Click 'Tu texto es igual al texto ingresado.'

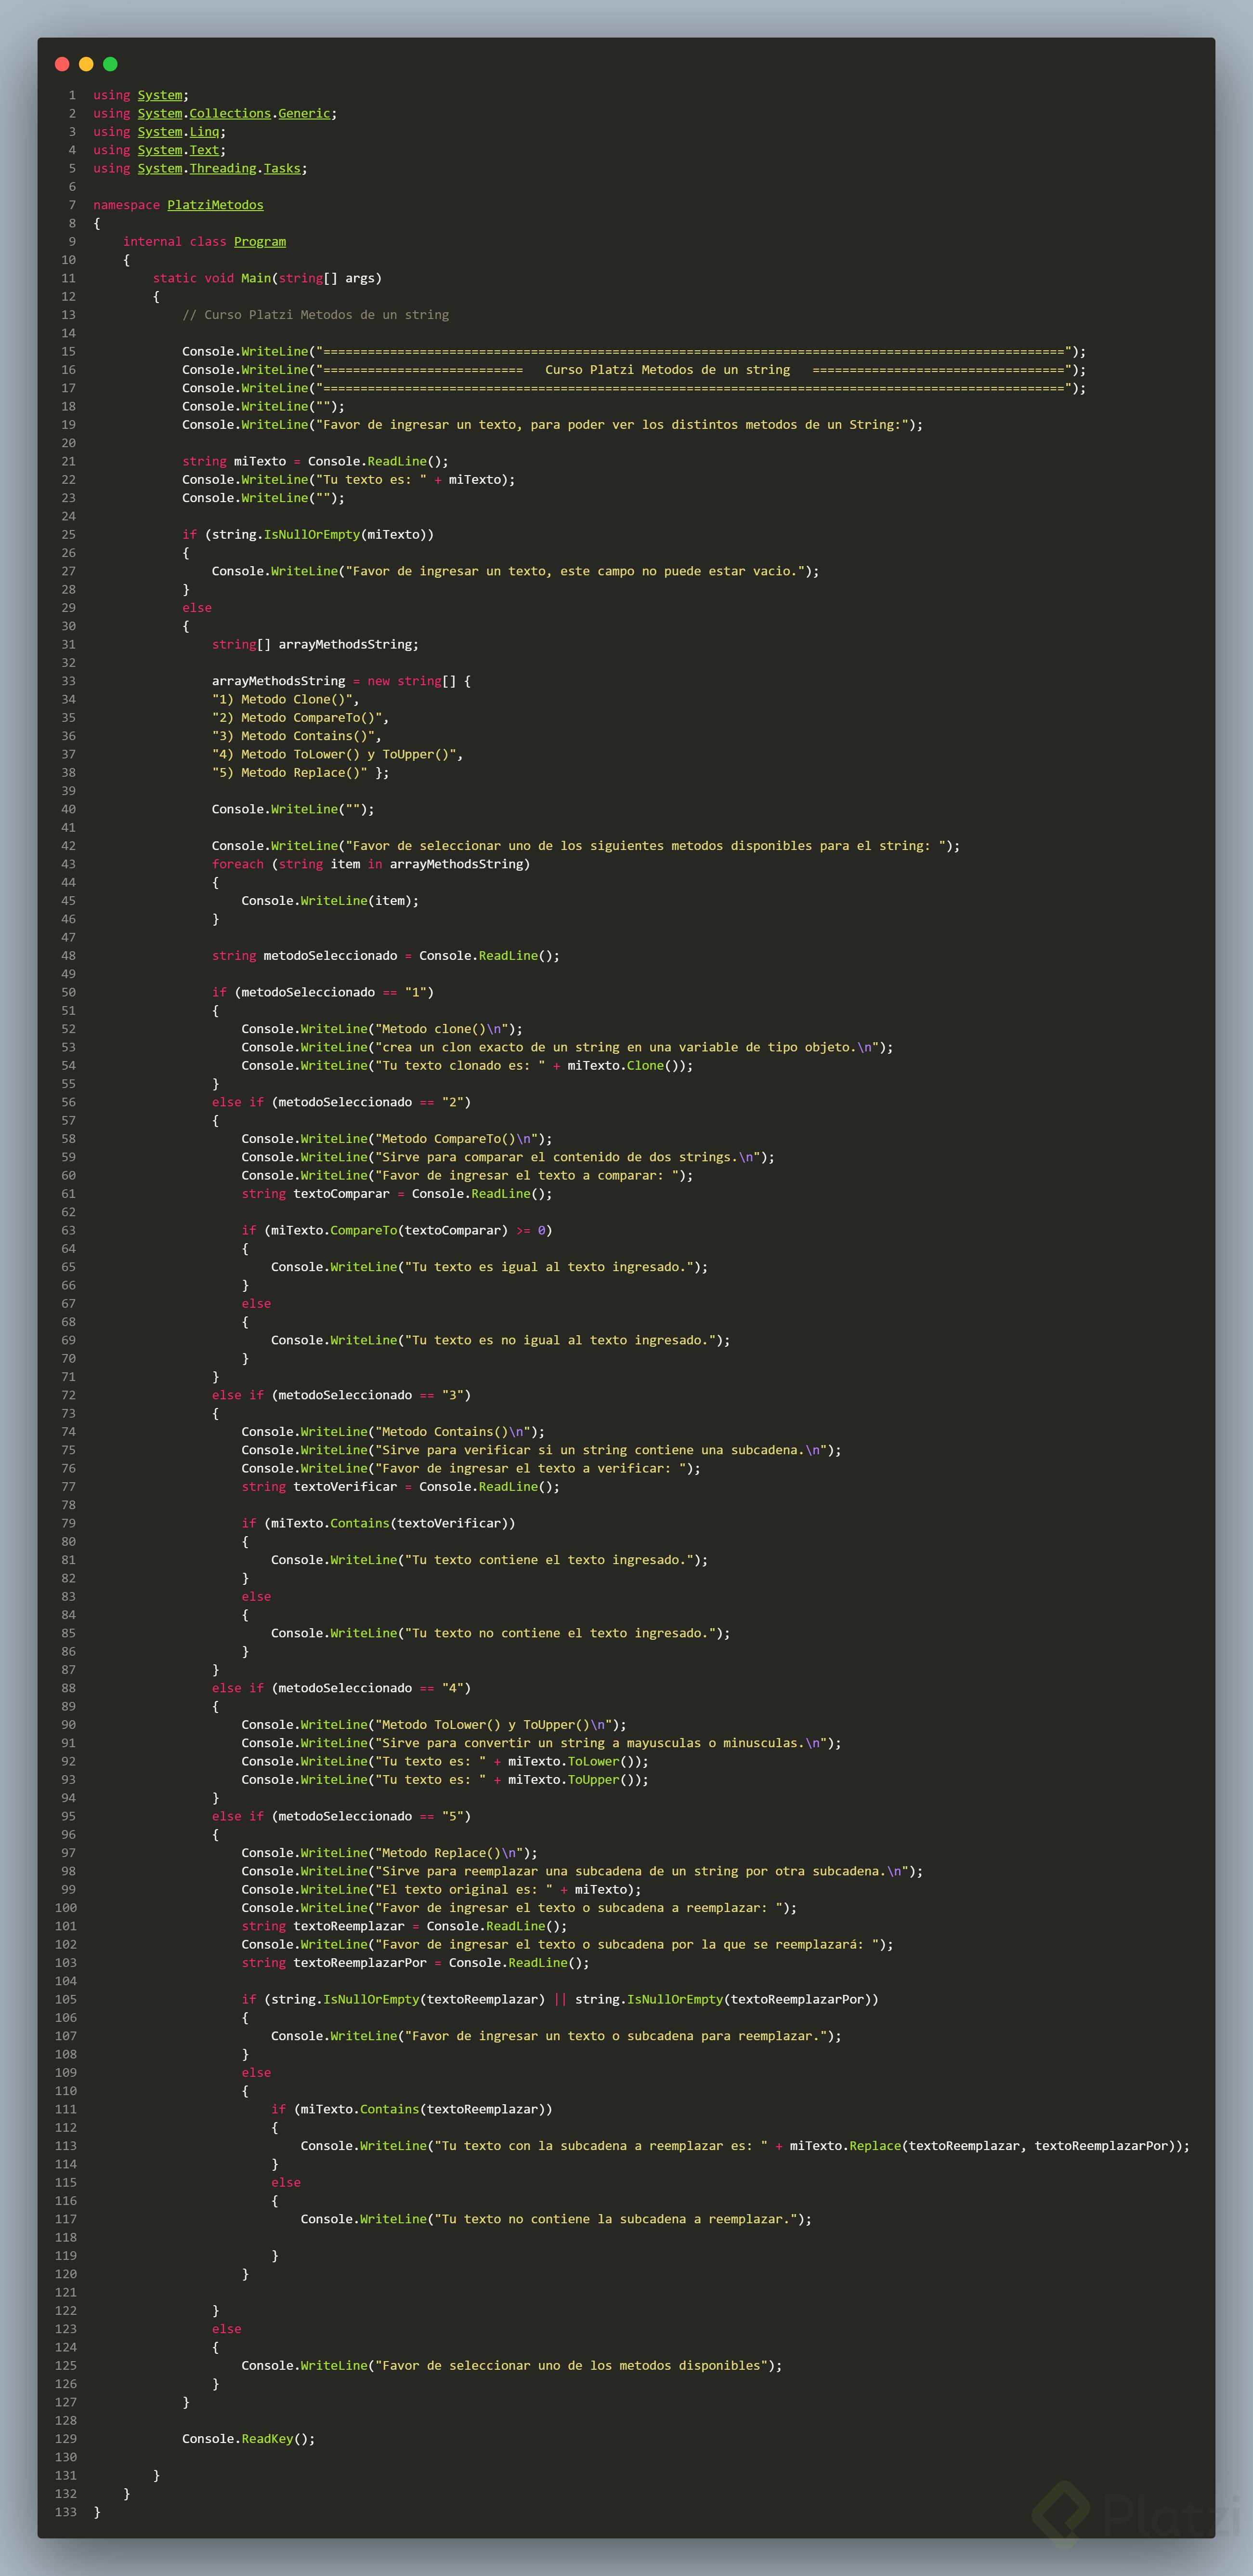pos(552,1267)
